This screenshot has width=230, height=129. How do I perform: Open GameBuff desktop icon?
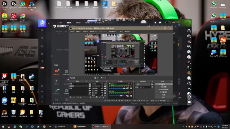pyautogui.click(x=4, y=114)
